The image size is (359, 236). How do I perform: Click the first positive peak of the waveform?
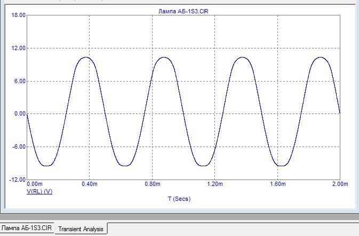(85, 57)
